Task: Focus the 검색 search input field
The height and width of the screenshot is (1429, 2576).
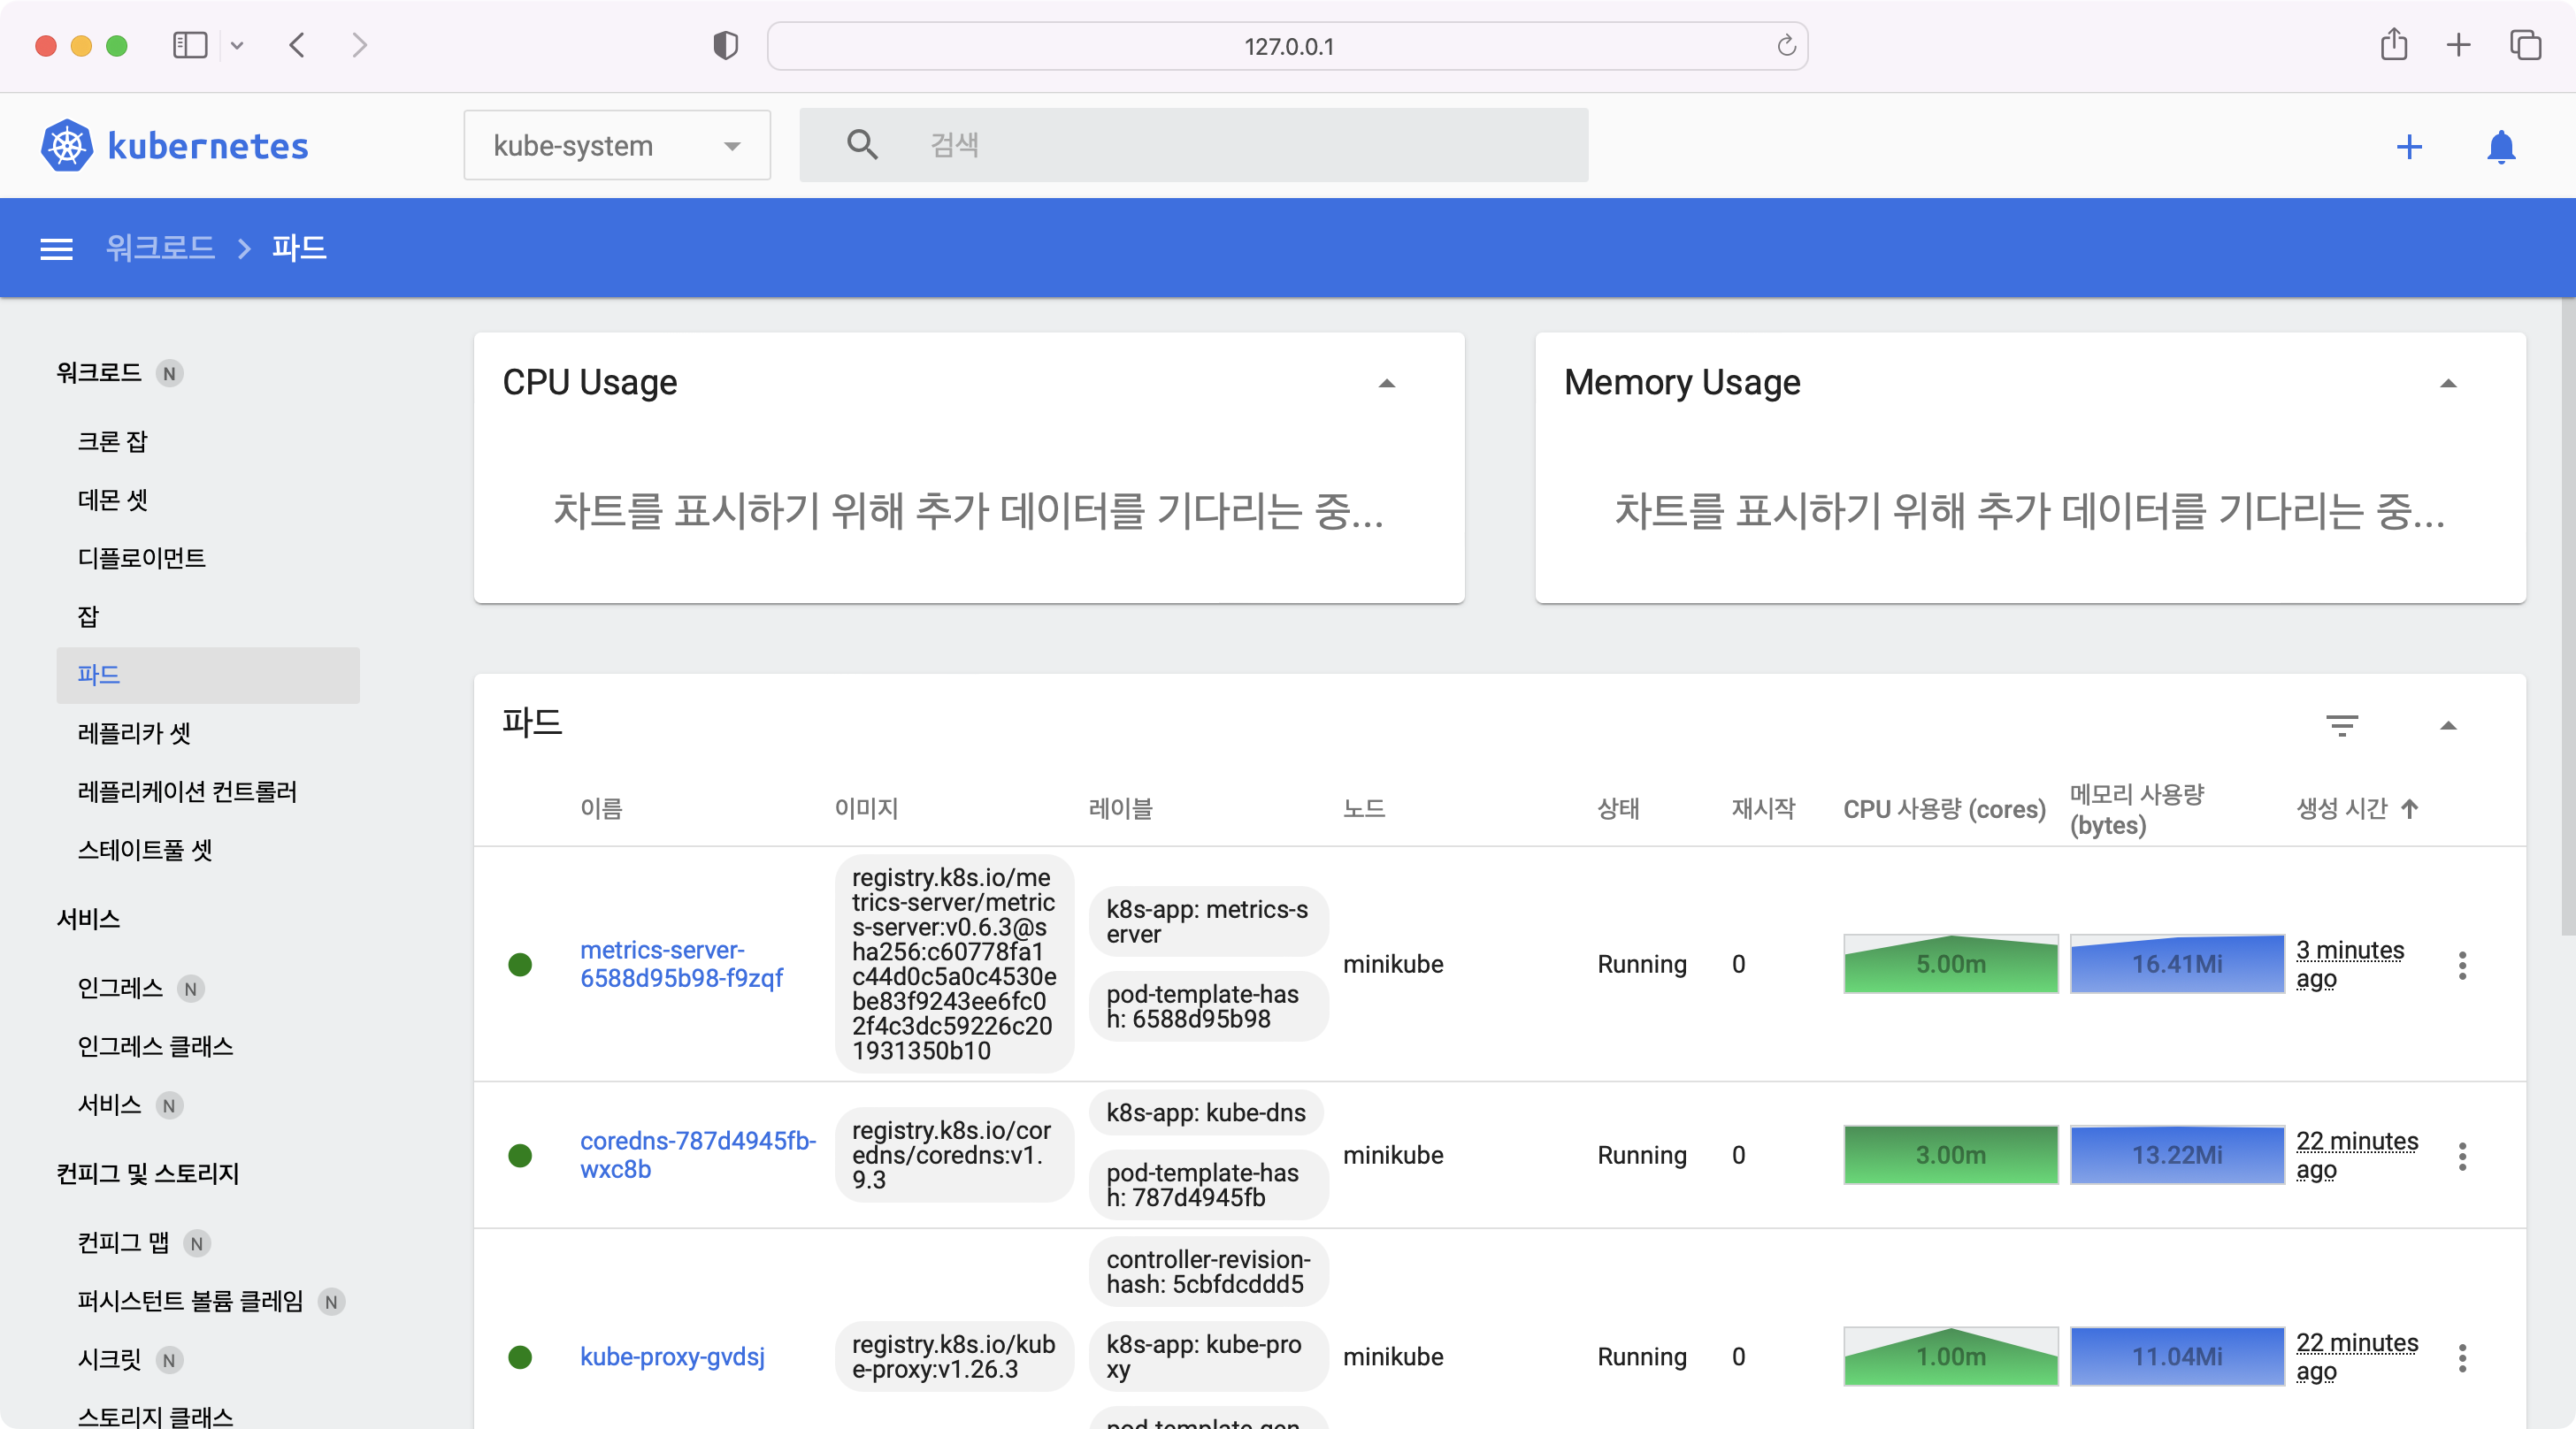Action: click(1194, 145)
